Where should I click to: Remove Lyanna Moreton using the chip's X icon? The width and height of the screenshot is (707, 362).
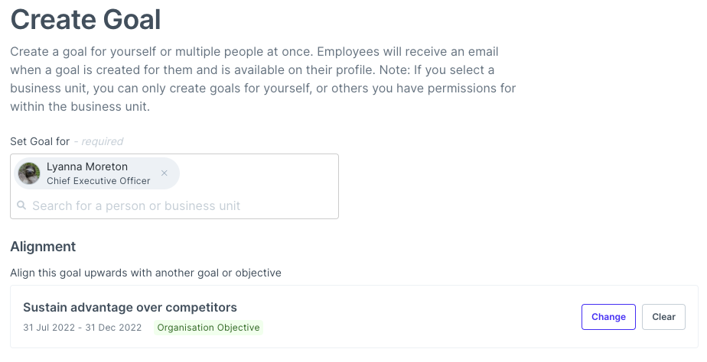(164, 173)
